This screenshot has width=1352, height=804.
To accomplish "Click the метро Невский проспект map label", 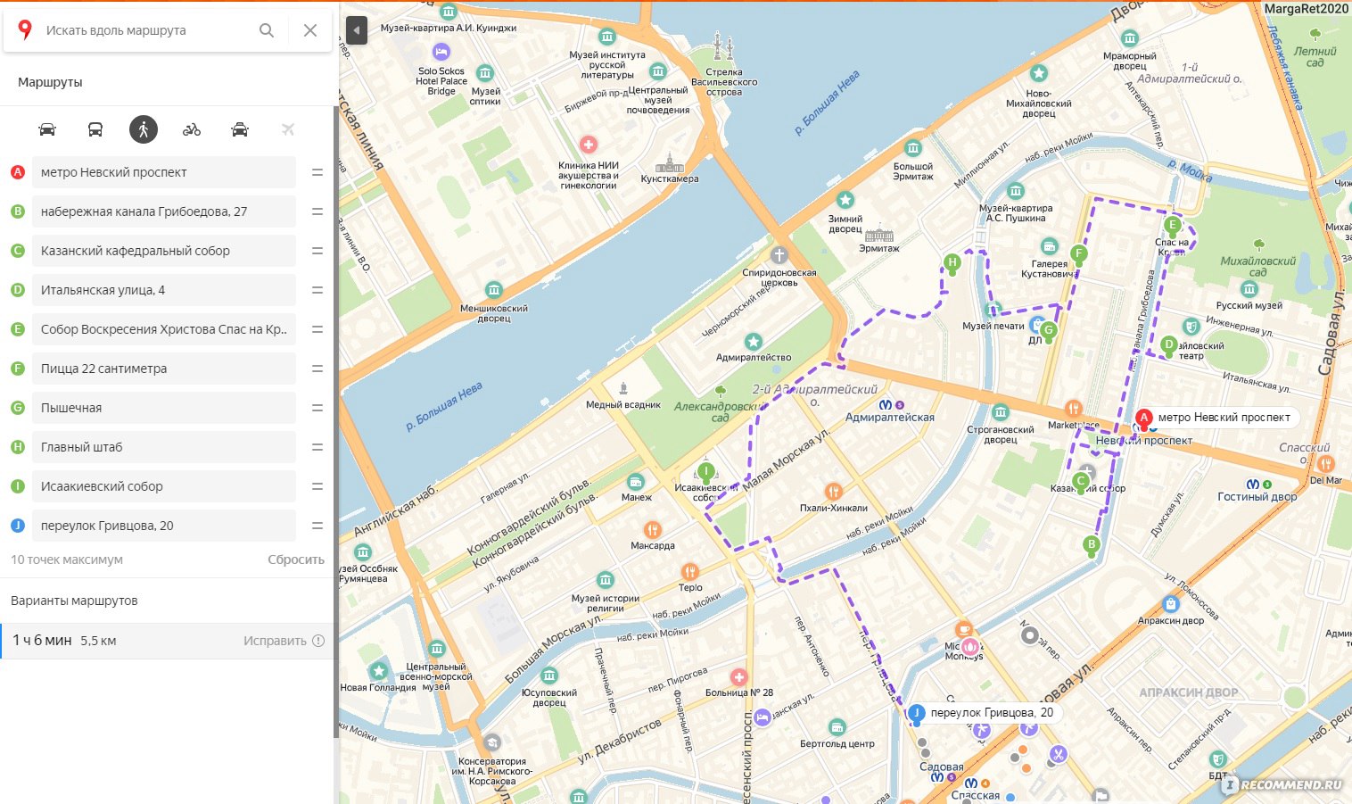I will [x=1224, y=418].
